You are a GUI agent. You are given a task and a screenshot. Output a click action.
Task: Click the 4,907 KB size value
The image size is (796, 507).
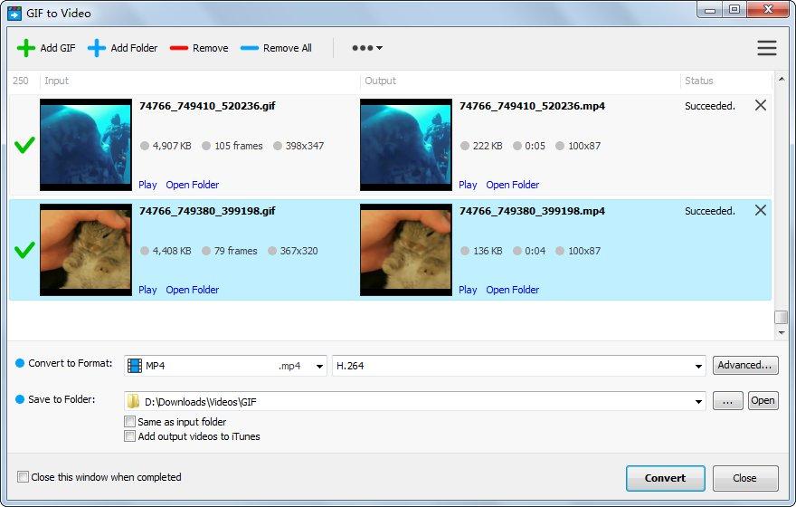click(172, 146)
